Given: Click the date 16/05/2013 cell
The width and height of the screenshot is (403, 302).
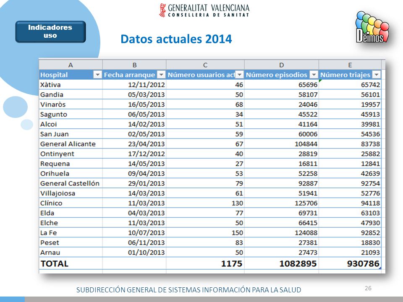Looking at the screenshot, I should [x=134, y=104].
